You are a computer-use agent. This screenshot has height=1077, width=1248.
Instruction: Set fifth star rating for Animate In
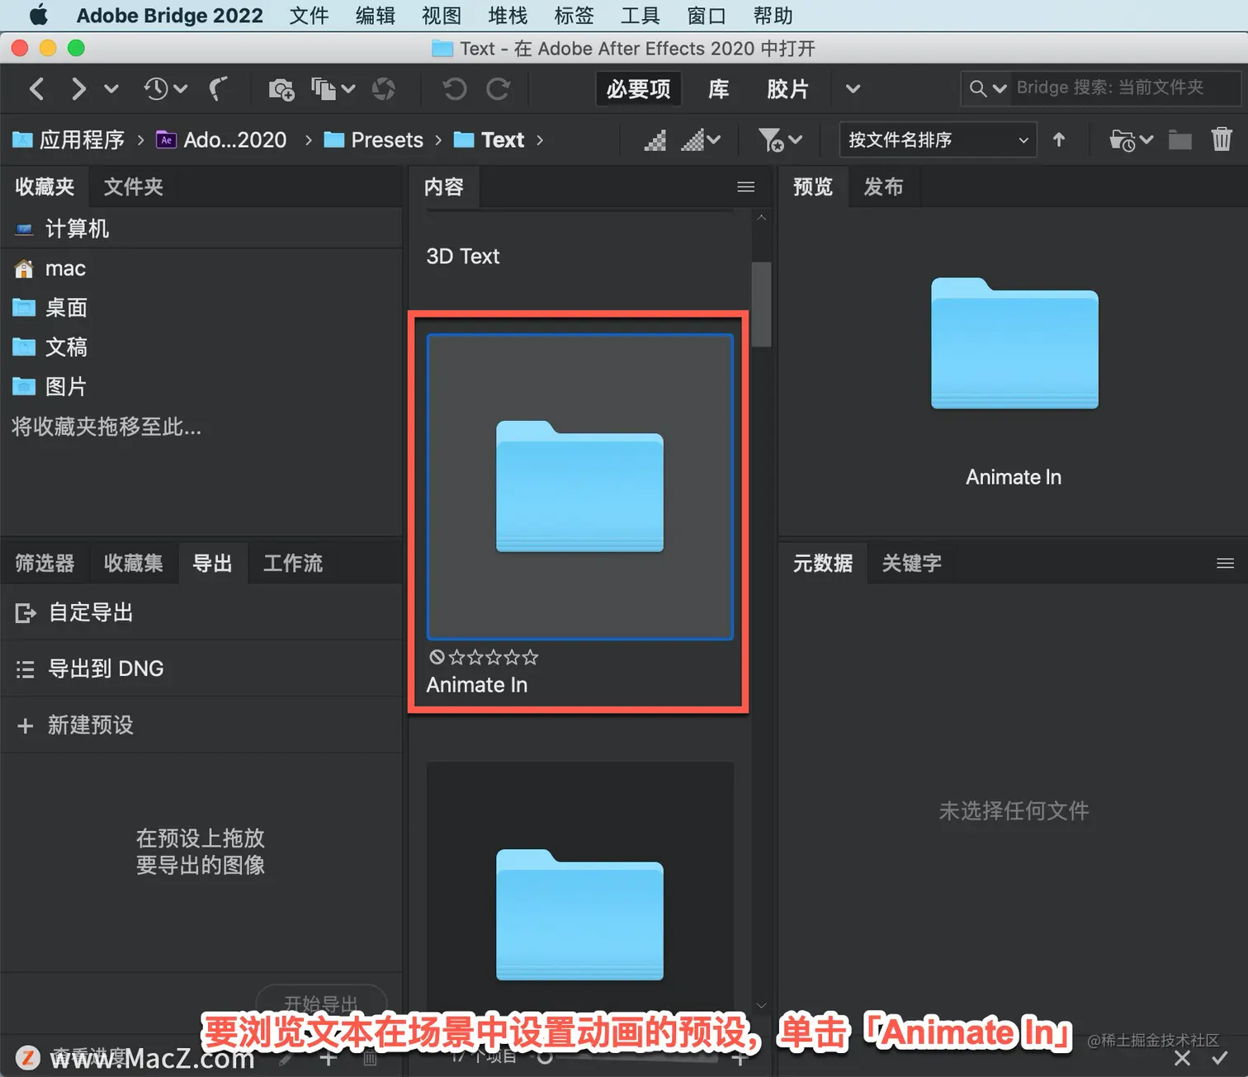530,658
